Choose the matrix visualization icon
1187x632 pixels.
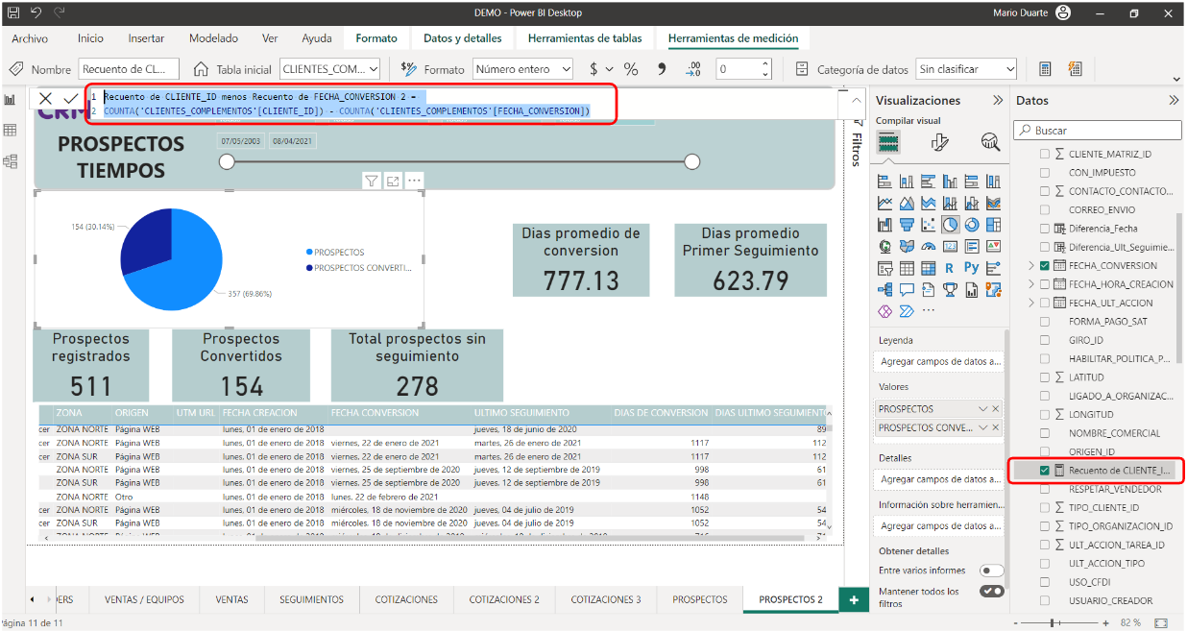point(928,268)
